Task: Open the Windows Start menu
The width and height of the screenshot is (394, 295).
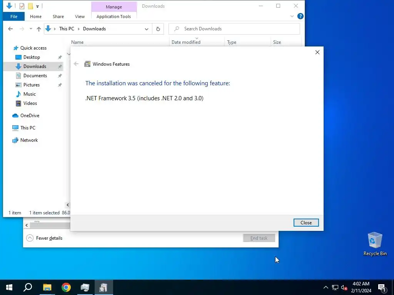Action: click(x=9, y=287)
